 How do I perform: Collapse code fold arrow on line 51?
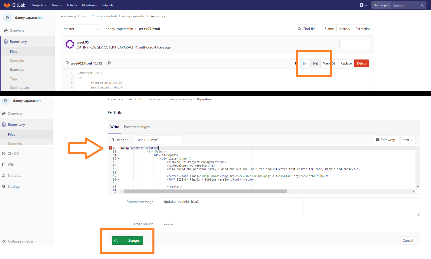tap(118, 155)
